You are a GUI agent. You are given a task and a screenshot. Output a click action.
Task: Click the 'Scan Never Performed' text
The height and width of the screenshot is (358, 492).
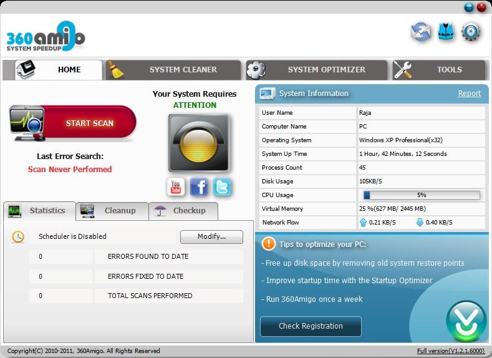point(70,170)
